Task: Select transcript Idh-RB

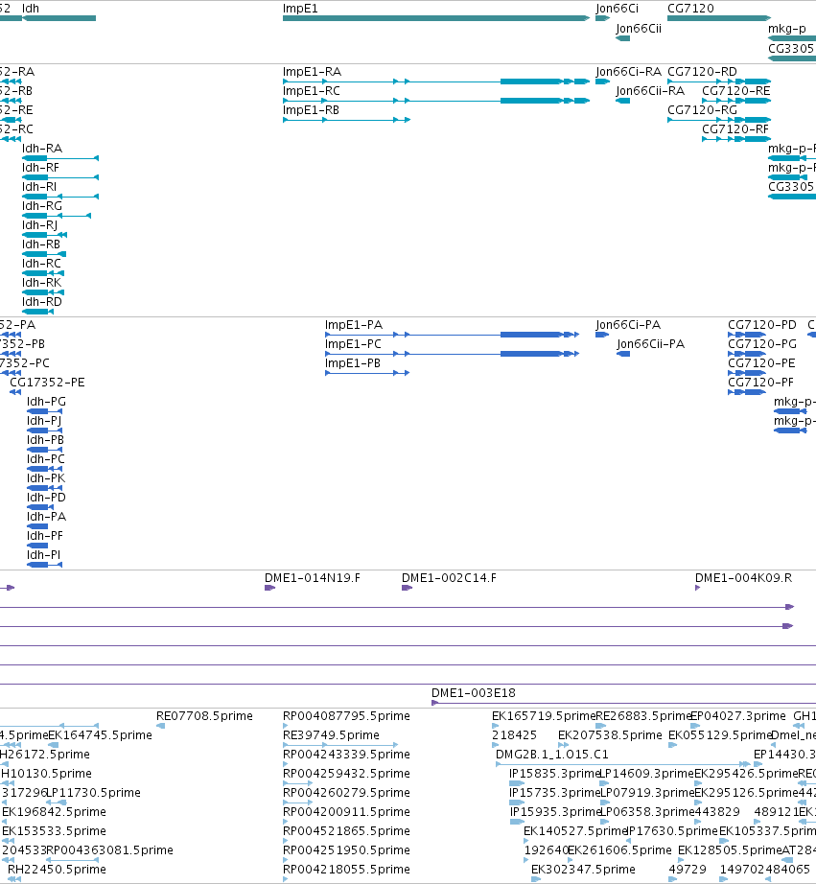Action: point(44,254)
